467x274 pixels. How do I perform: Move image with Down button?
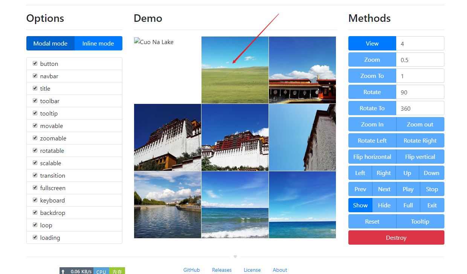coord(432,173)
